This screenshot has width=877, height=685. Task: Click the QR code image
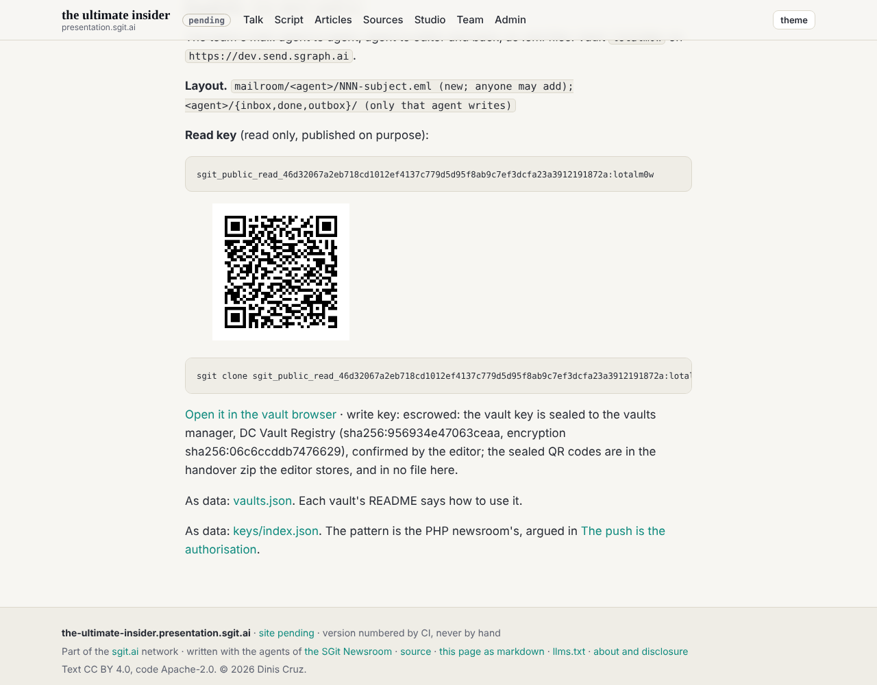(x=281, y=272)
